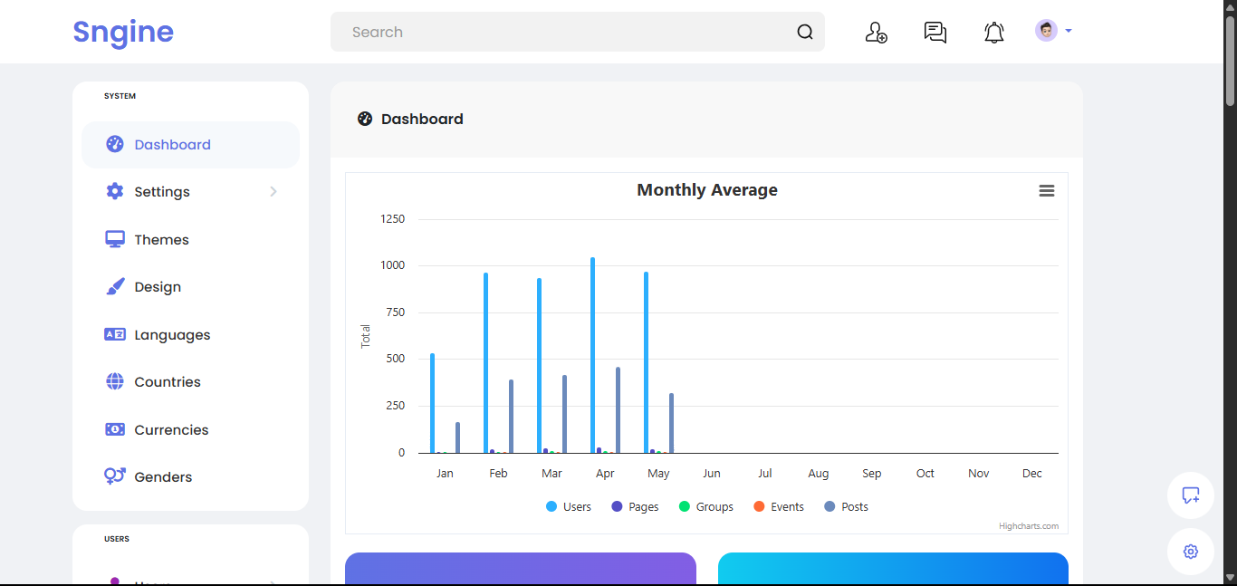
Task: Click the January Users bar
Action: [433, 403]
